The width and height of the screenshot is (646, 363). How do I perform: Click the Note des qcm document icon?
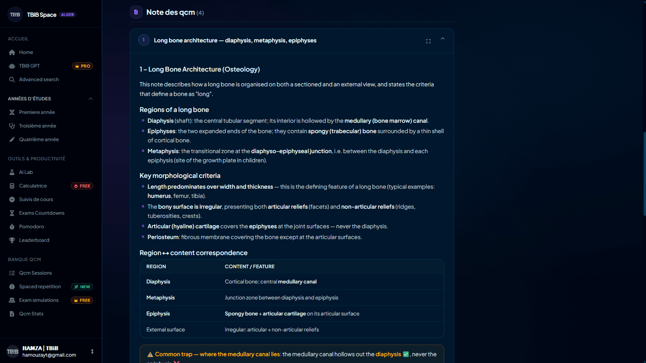[136, 12]
